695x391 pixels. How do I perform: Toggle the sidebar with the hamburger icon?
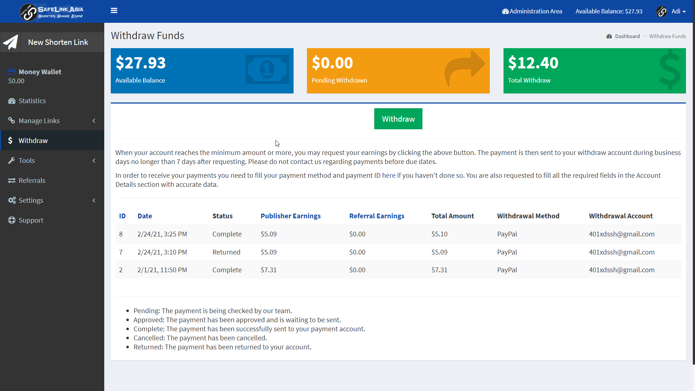114,10
